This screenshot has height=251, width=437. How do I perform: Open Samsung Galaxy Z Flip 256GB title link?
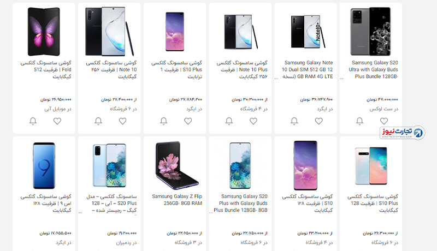pyautogui.click(x=177, y=200)
